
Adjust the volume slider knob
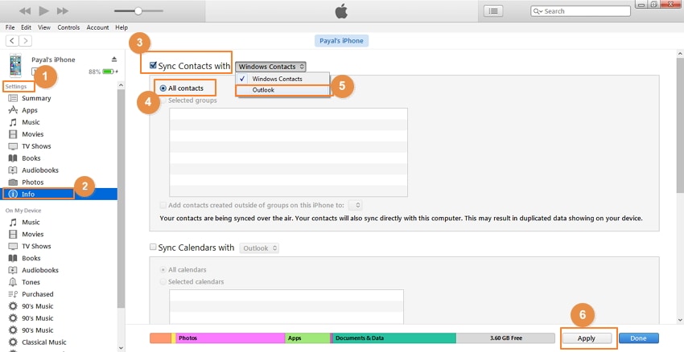(138, 11)
